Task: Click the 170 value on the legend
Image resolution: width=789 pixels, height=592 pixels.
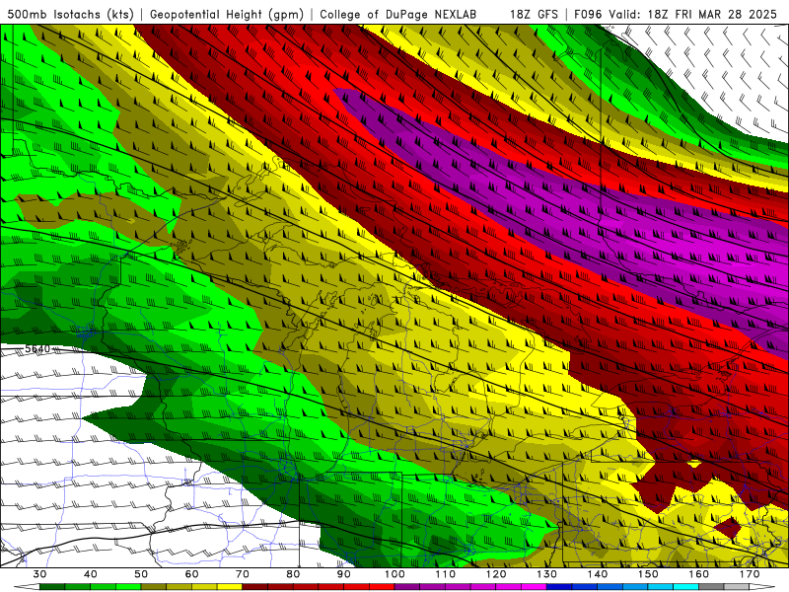Action: [x=750, y=574]
